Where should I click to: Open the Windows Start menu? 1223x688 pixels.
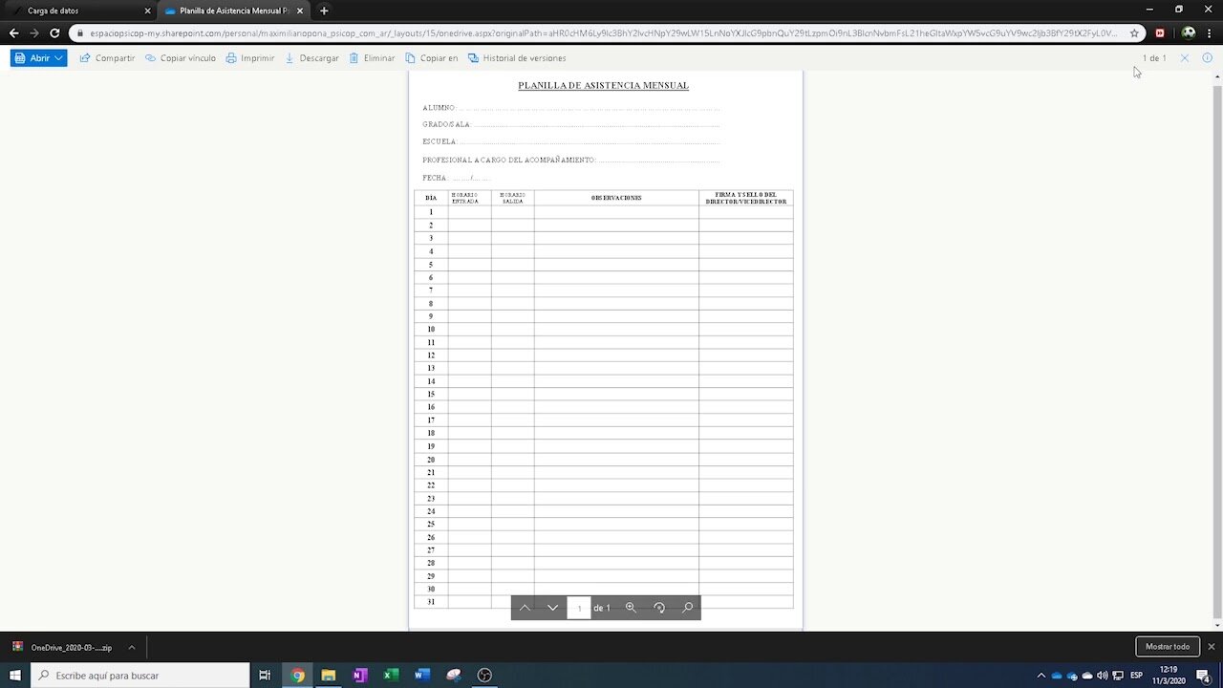coord(15,675)
